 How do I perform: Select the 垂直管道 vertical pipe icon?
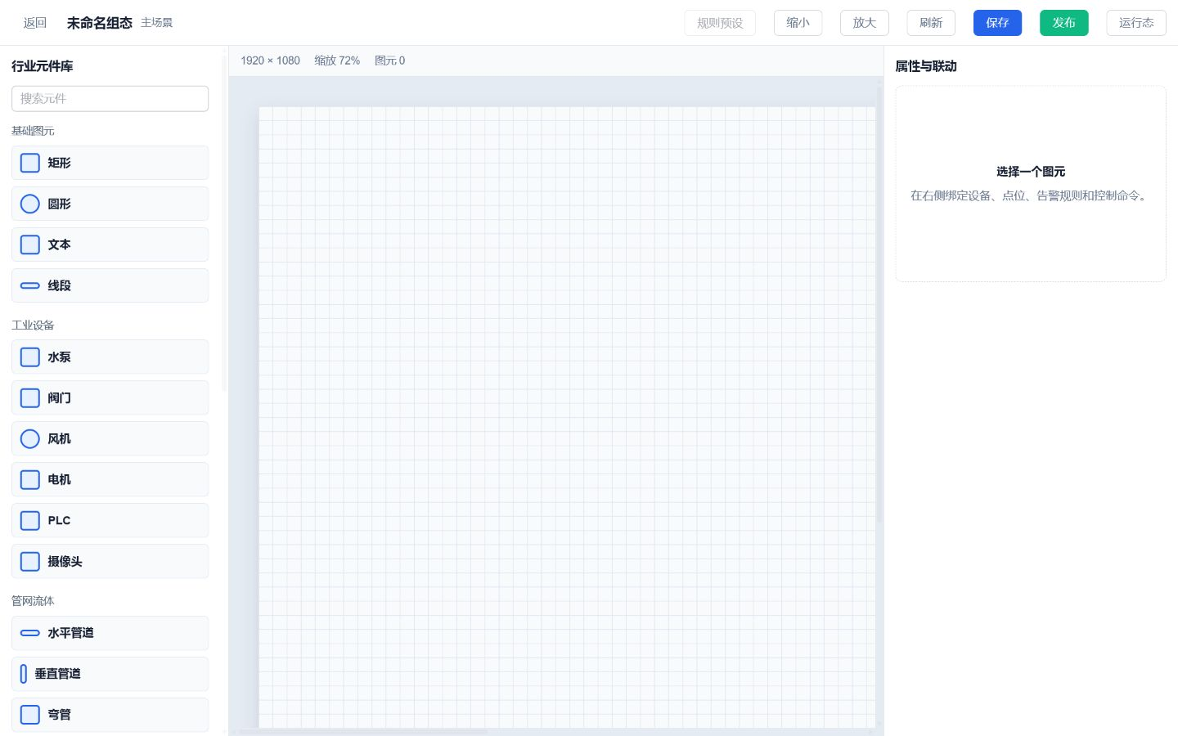[x=24, y=674]
